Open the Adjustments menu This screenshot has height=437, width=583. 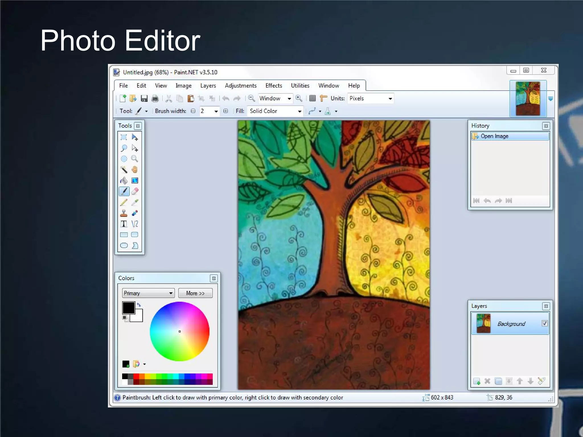tap(241, 86)
